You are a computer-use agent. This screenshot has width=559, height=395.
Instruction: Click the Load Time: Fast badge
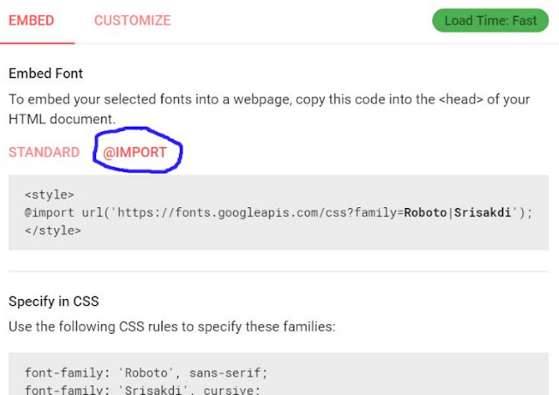[x=490, y=20]
